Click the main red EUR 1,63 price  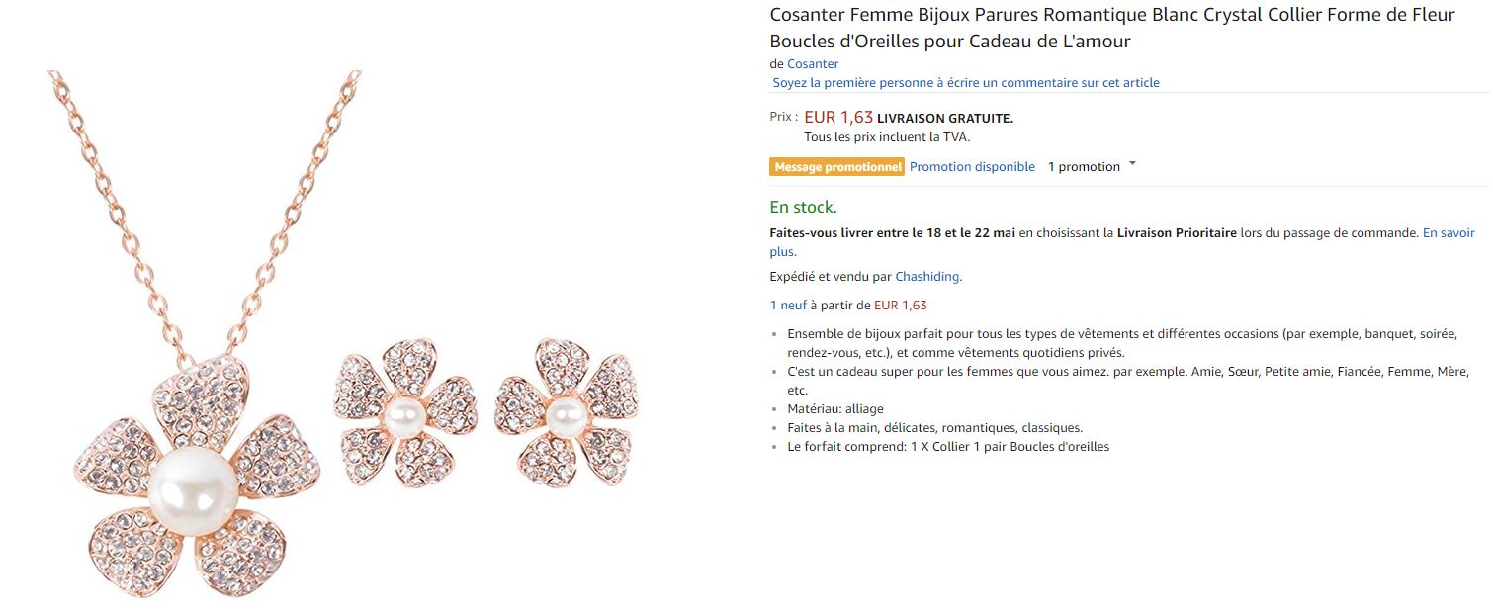click(x=838, y=118)
